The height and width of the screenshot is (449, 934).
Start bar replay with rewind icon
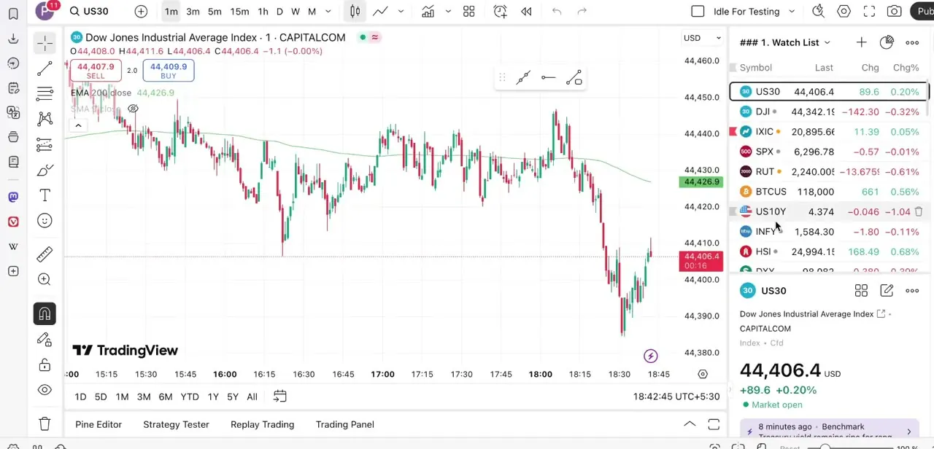point(526,11)
